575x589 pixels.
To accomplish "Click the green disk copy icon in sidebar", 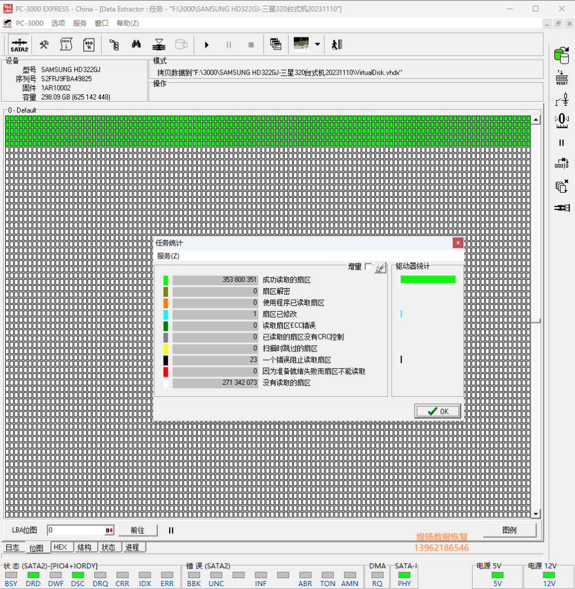I will pos(561,55).
